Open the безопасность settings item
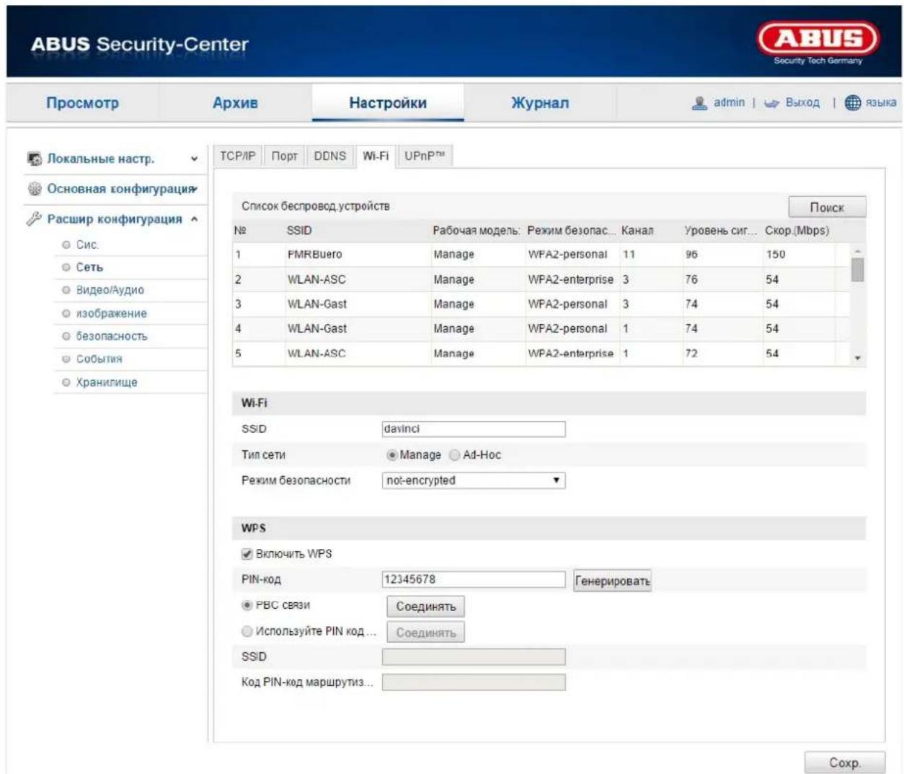Viewport: 904px width, 774px height. [x=111, y=336]
